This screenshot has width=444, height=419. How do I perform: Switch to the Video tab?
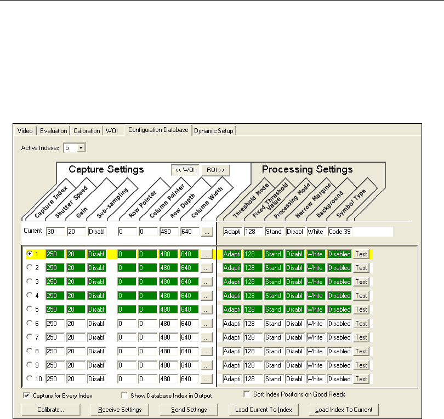(x=25, y=131)
